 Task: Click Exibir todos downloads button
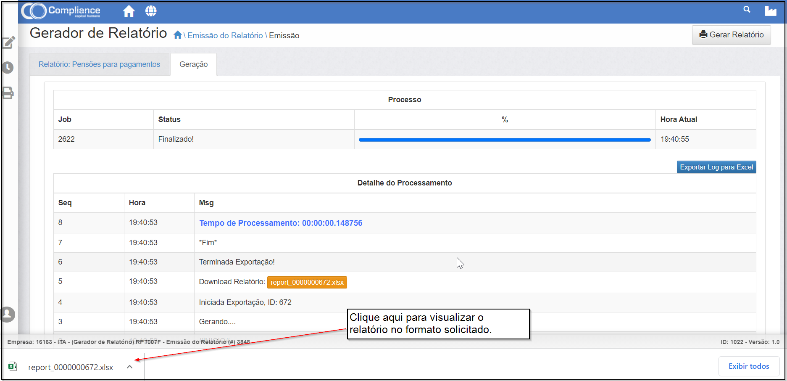[749, 366]
